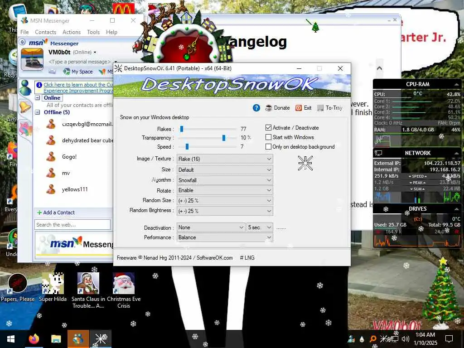The image size is (464, 348).
Task: Adjust the Flakes slider
Action: coord(182,129)
